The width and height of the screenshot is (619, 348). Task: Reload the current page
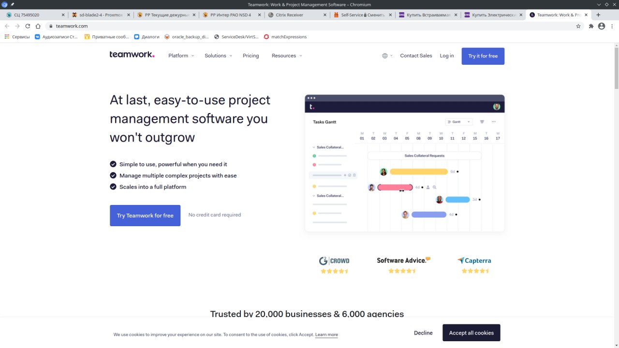click(x=28, y=26)
